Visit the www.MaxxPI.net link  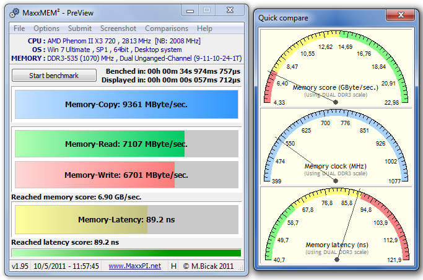(134, 266)
